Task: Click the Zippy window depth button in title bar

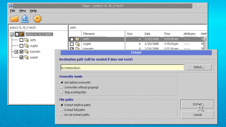Action: [205, 6]
